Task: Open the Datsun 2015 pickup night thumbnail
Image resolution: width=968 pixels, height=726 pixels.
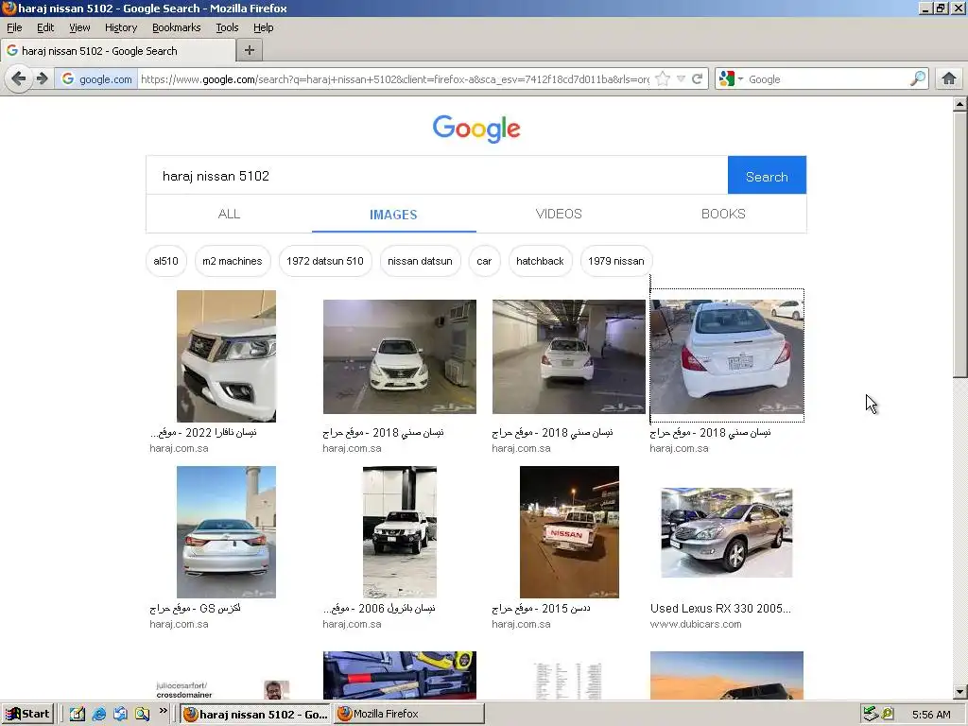Action: [568, 531]
